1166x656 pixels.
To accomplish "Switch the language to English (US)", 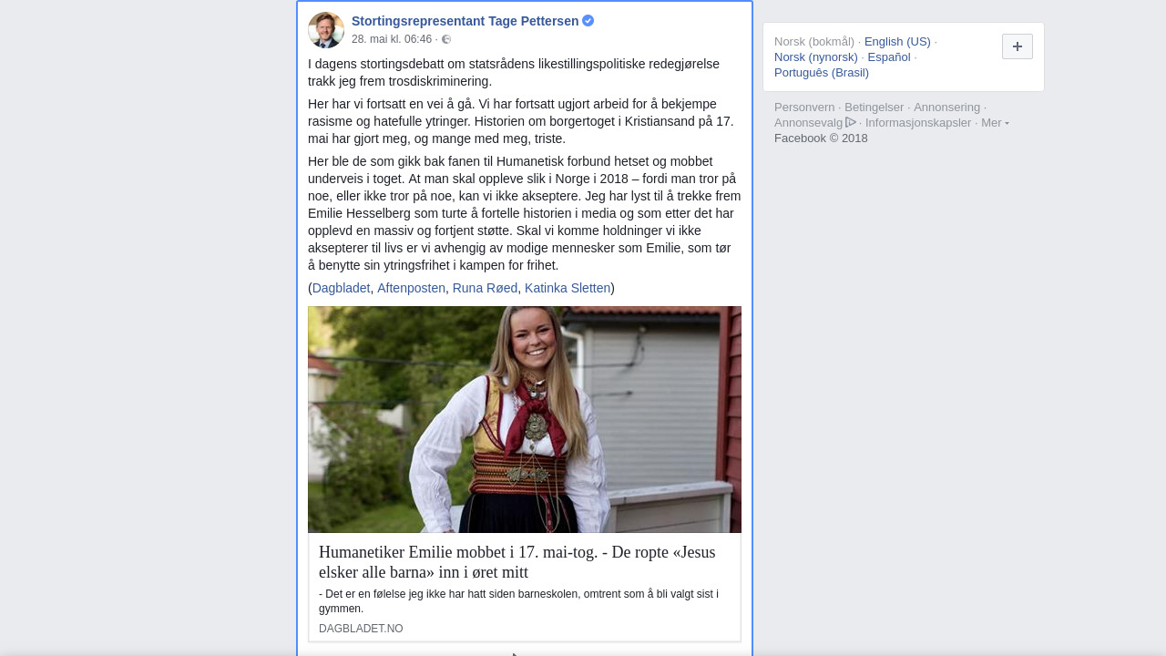I will tap(897, 42).
